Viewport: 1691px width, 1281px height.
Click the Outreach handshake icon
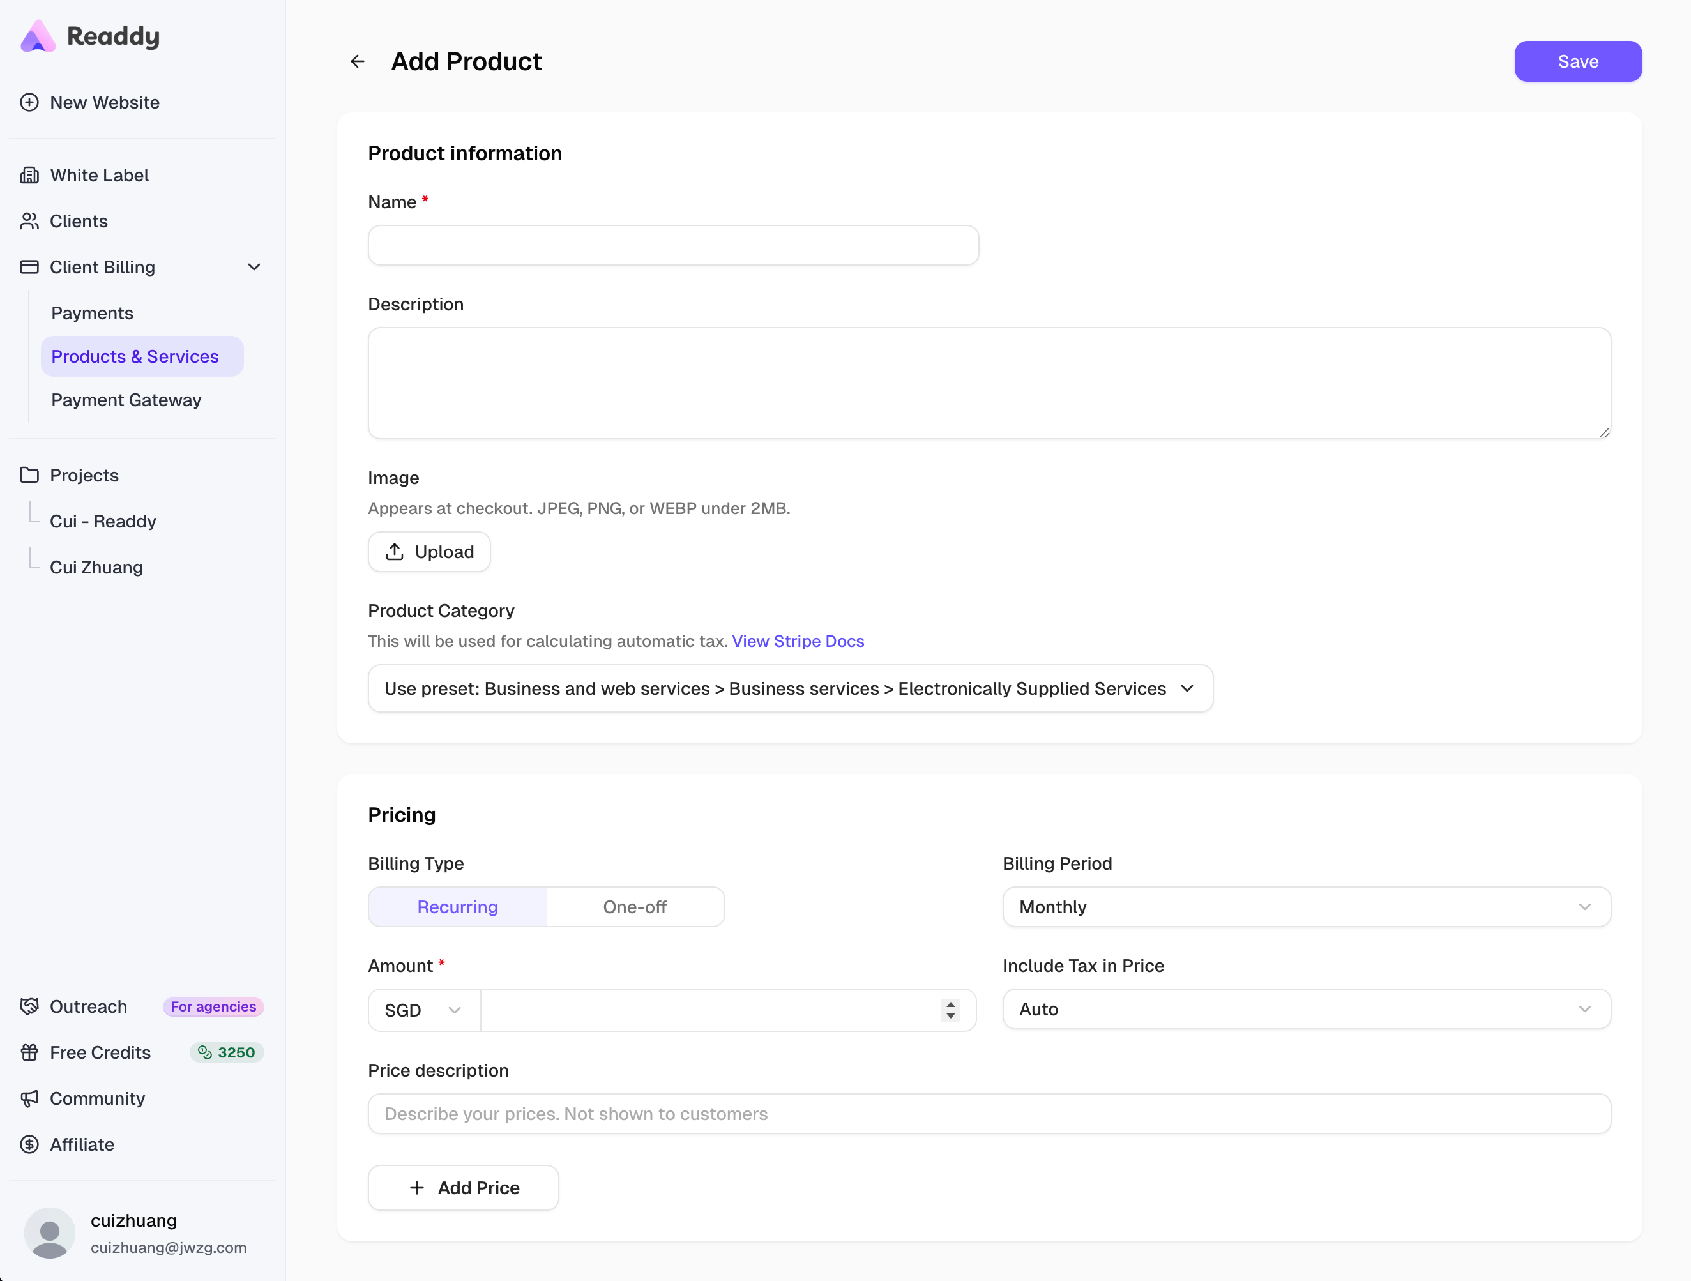click(x=29, y=1006)
